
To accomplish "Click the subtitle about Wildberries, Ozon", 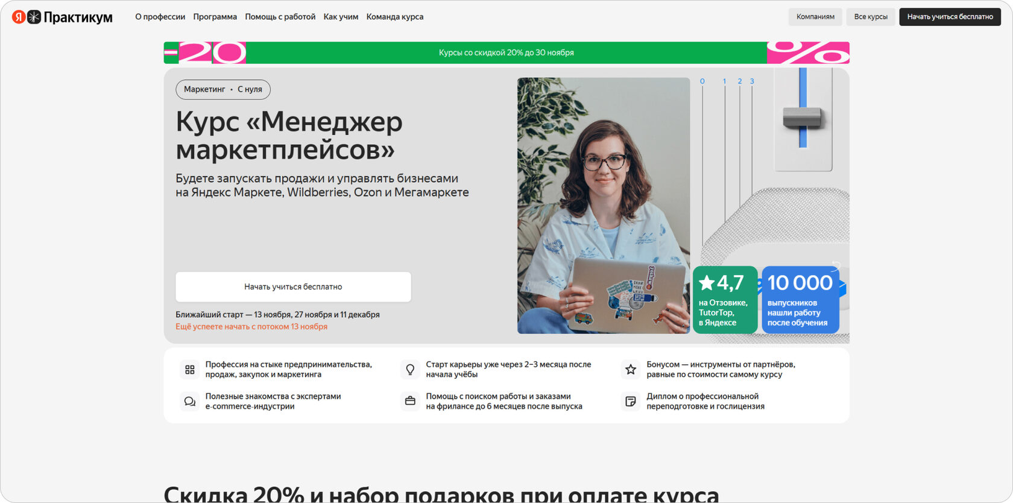I will coord(322,186).
